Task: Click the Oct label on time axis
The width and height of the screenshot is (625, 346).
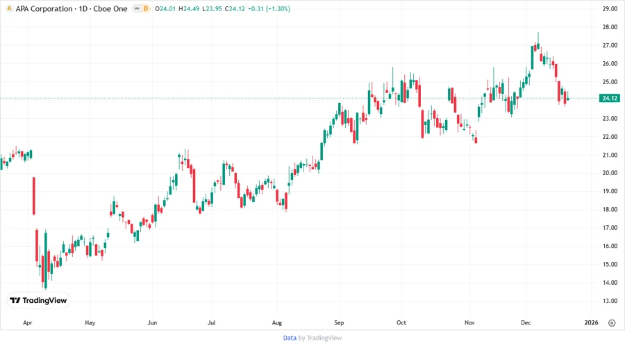Action: point(401,323)
